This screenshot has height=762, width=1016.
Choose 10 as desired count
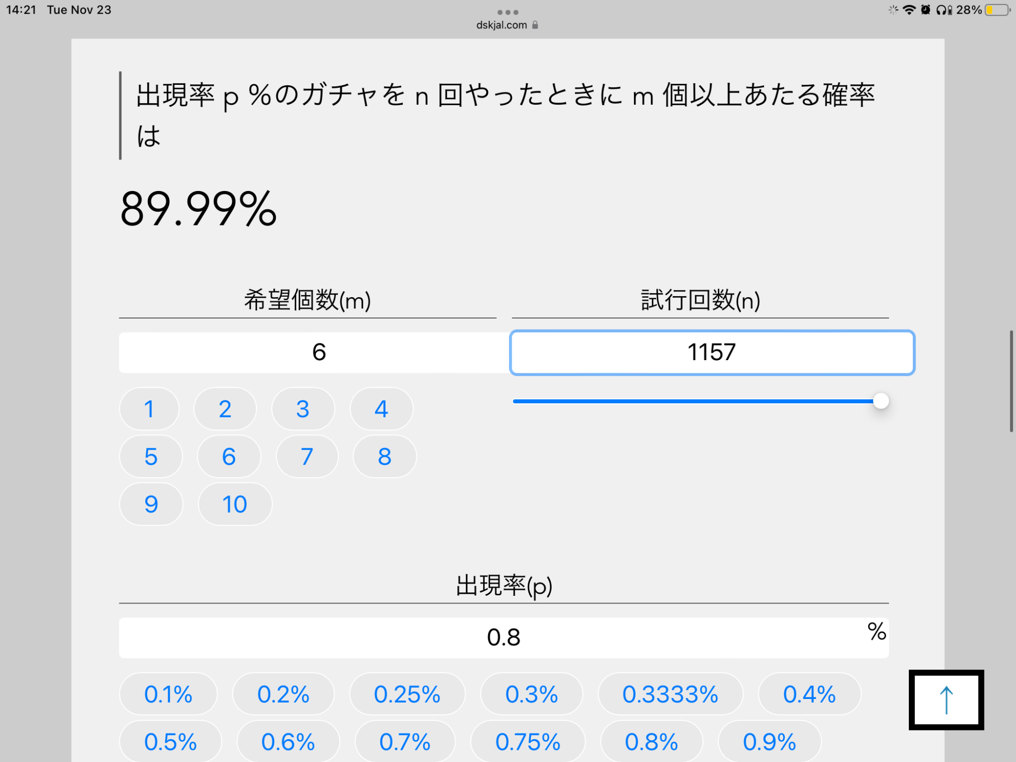tap(235, 504)
